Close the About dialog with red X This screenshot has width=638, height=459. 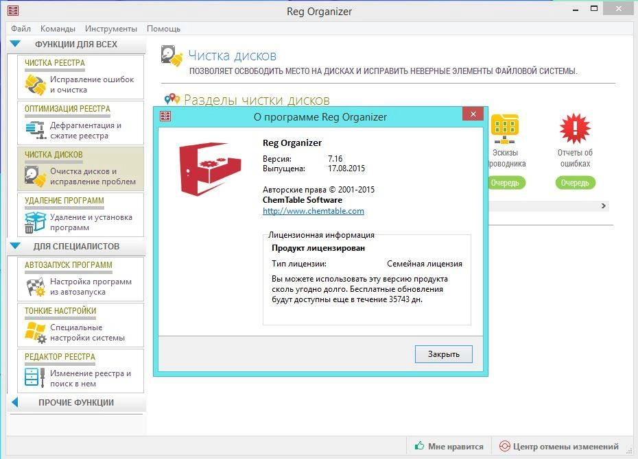(473, 114)
